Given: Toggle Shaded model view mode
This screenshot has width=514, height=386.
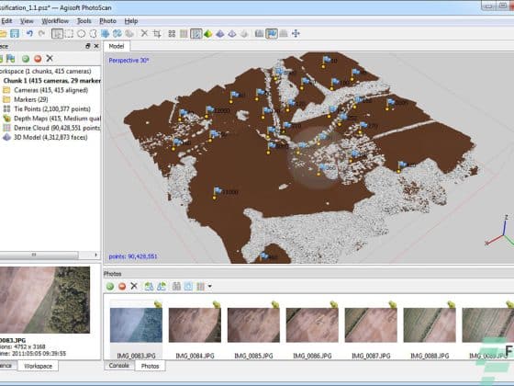Looking at the screenshot, I should click(x=207, y=33).
